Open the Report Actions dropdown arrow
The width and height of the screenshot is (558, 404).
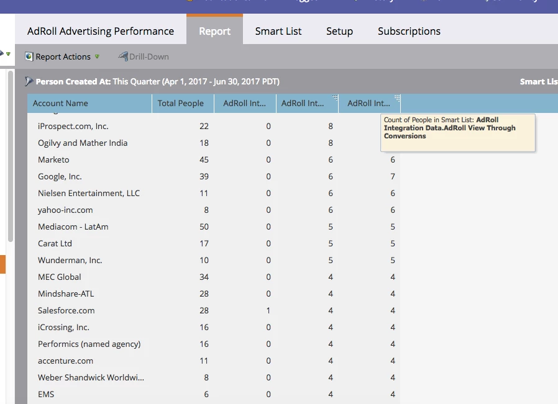coord(97,56)
